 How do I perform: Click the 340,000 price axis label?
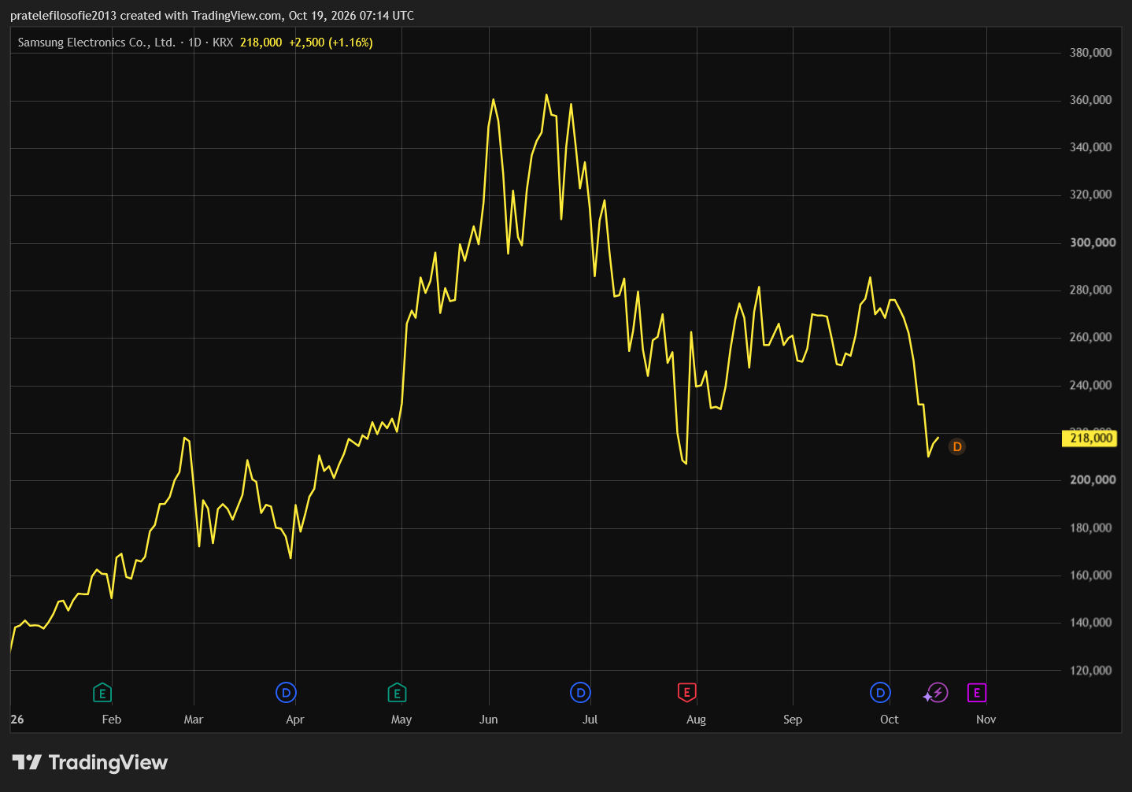click(1090, 147)
